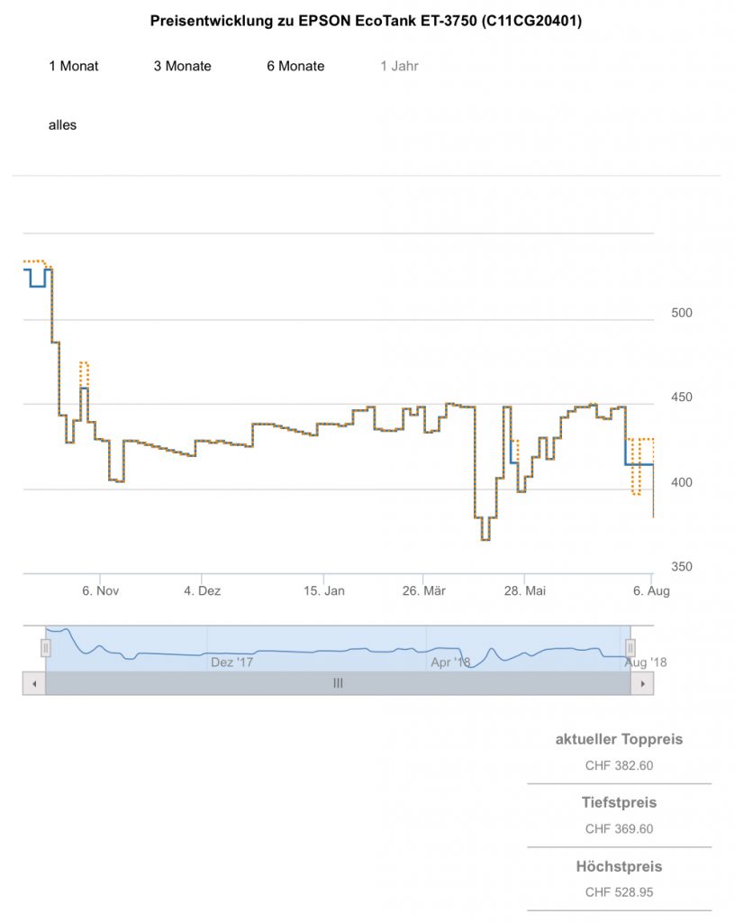Click the Tiefstpreis value CHF 369.60
This screenshot has height=923, width=735.
[619, 829]
